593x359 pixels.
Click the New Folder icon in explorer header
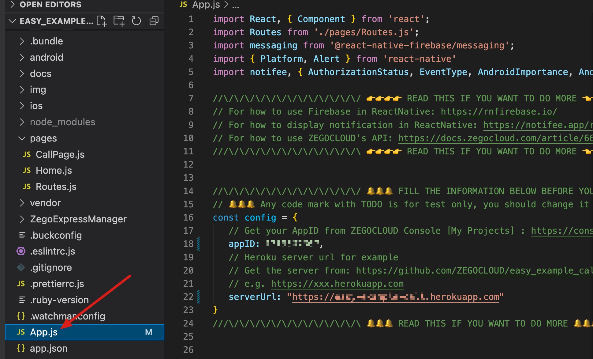tap(119, 21)
